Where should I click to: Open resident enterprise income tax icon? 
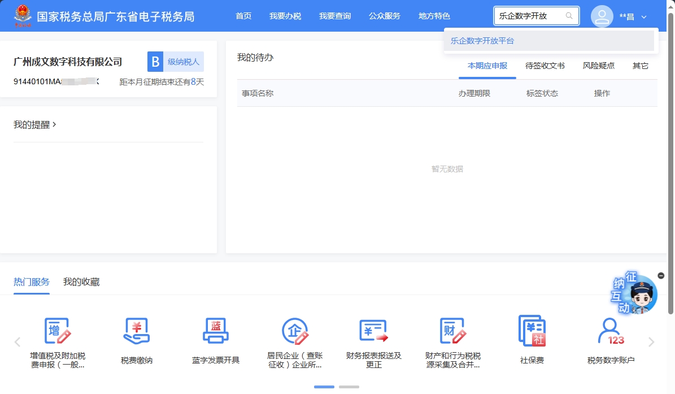295,331
